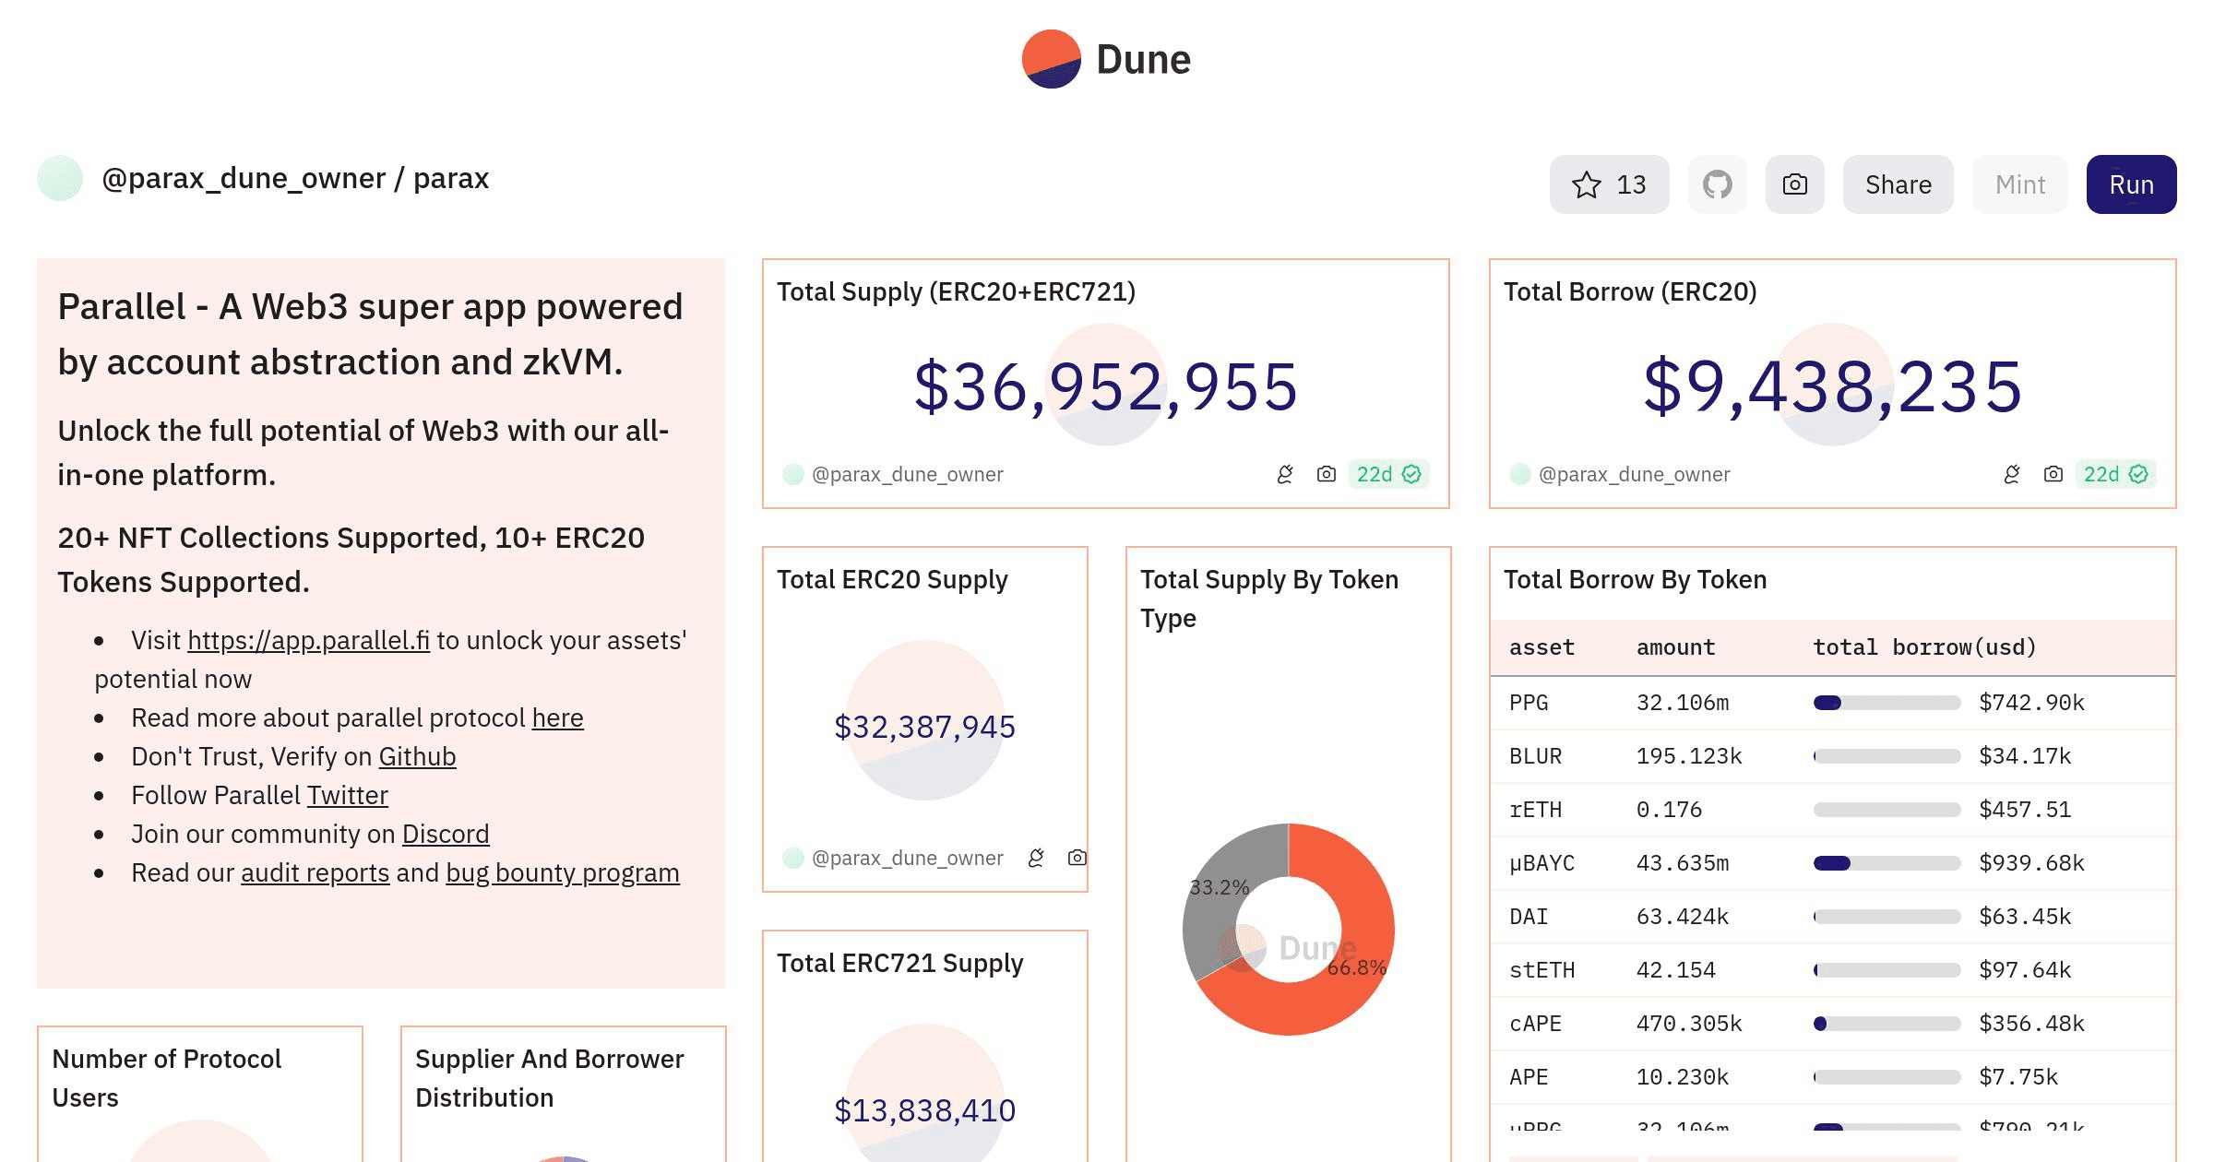Select the µBAYC asset cell
This screenshot has height=1162, width=2214.
pyautogui.click(x=1541, y=863)
